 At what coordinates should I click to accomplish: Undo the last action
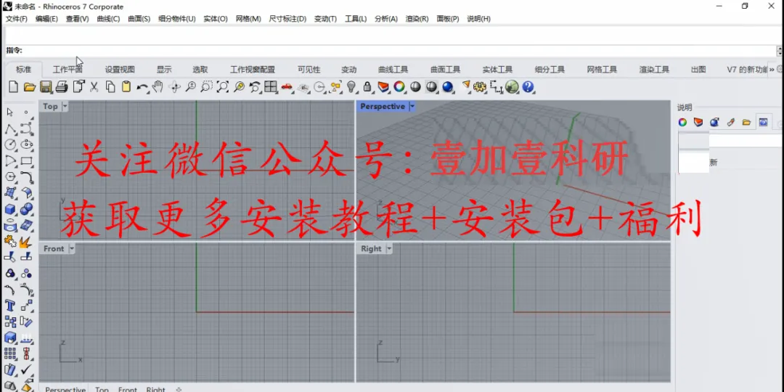click(x=142, y=87)
